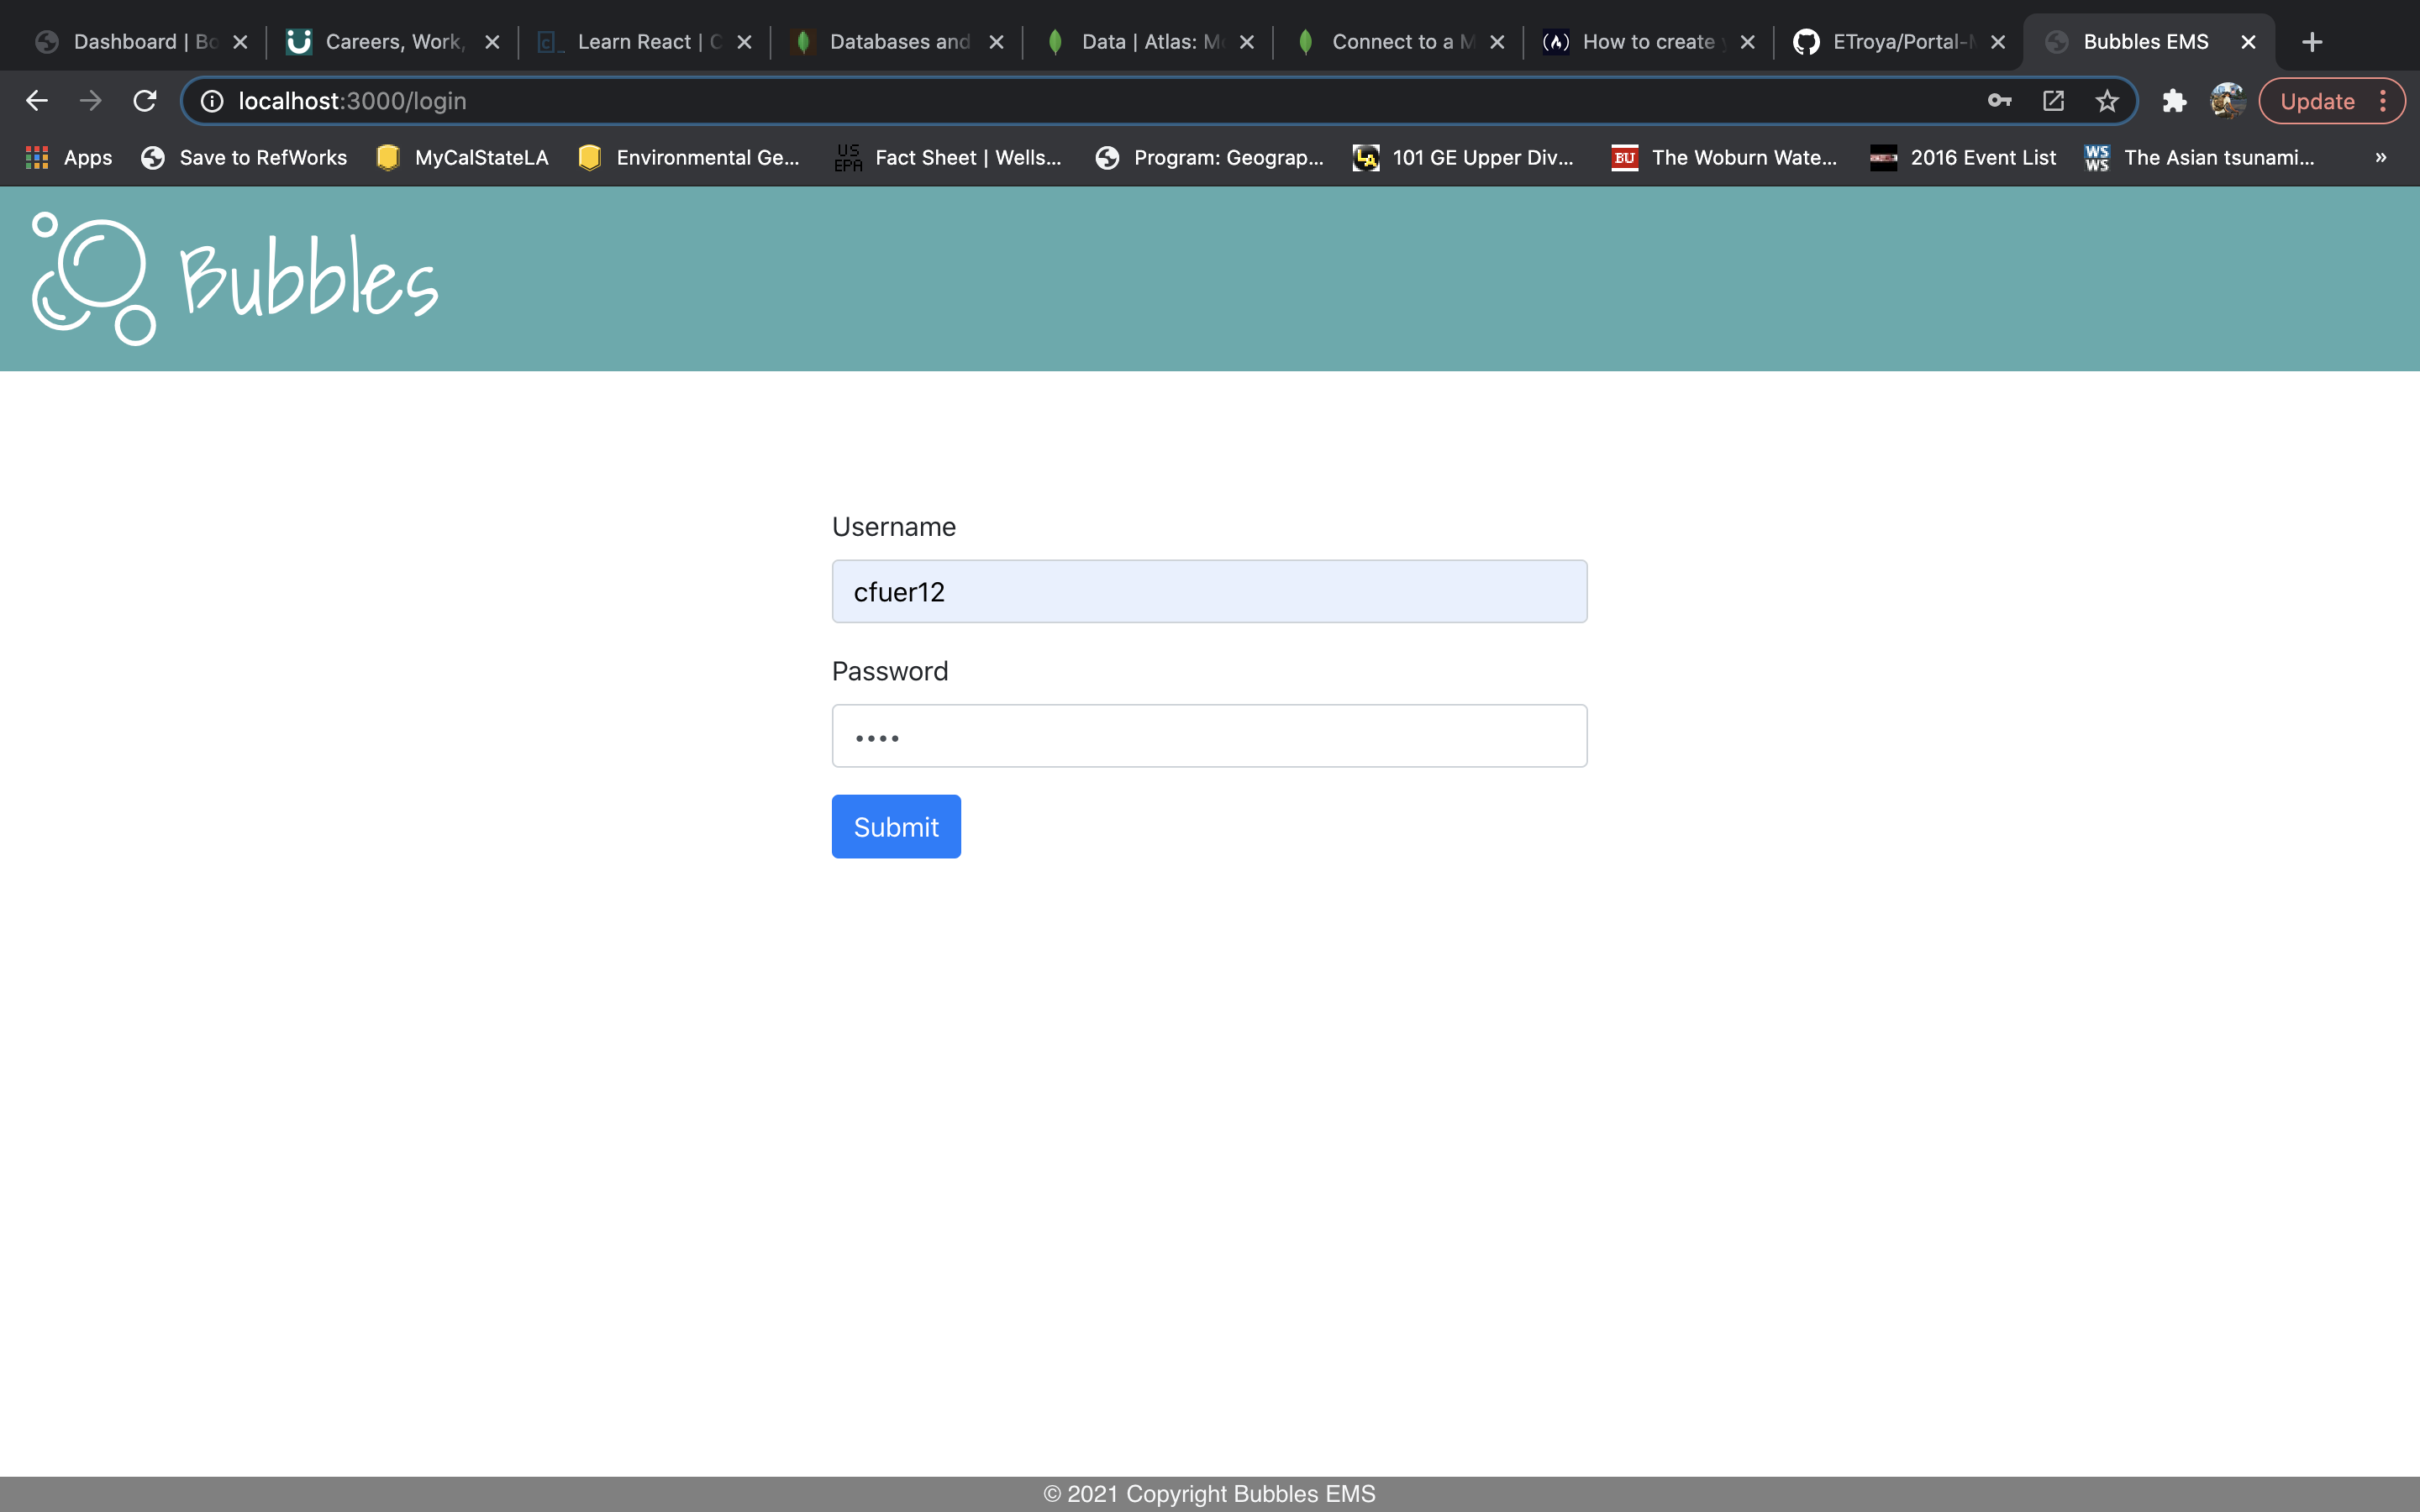Focus the Username input field
The width and height of the screenshot is (2420, 1512).
[x=1209, y=591]
